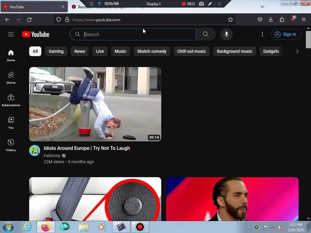Screen dimensions: 311x233
Task: Start voice search with microphone icon
Action: (x=226, y=34)
